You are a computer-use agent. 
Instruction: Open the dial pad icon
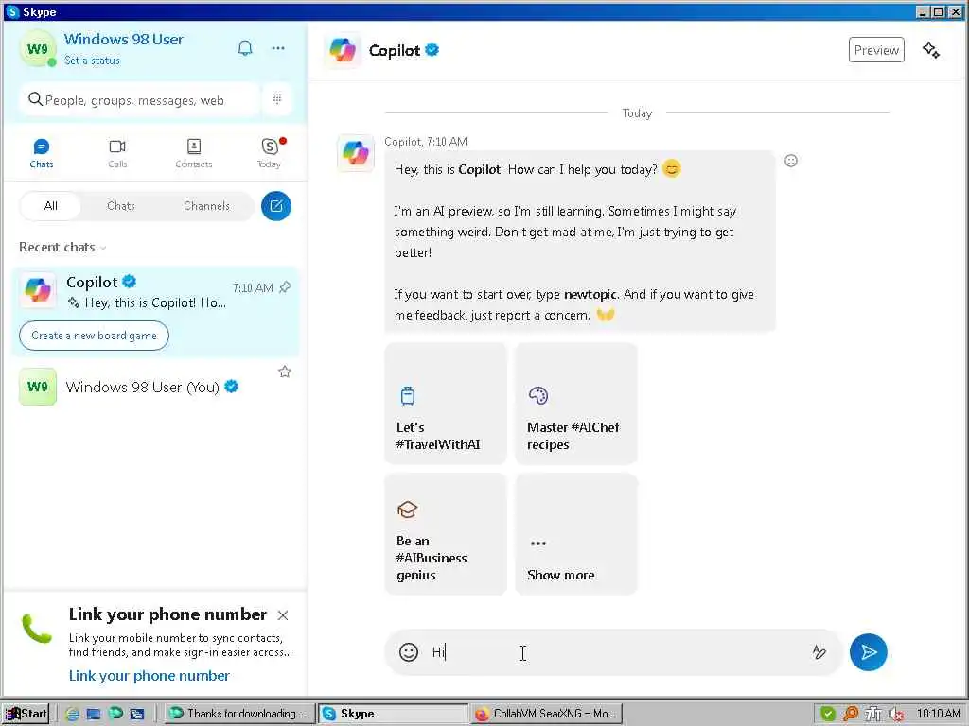point(277,98)
